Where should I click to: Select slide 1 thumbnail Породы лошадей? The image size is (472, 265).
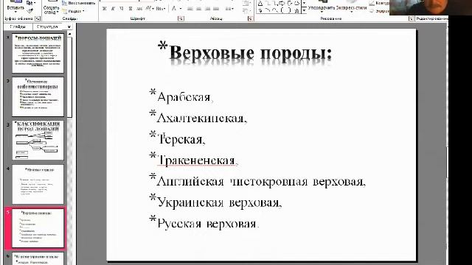click(38, 53)
